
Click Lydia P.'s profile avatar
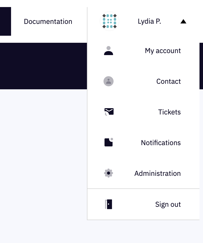109,21
